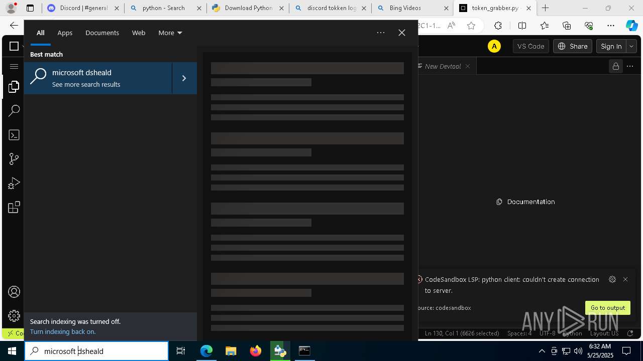Image resolution: width=643 pixels, height=361 pixels.
Task: Open Edge Collections icon
Action: point(567,26)
